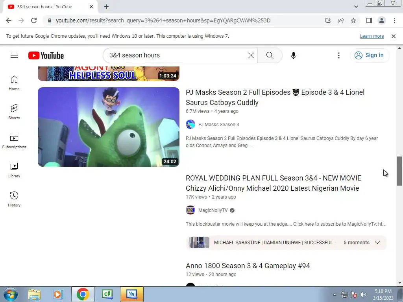
Task: Open a new browser tab
Action: point(106,7)
